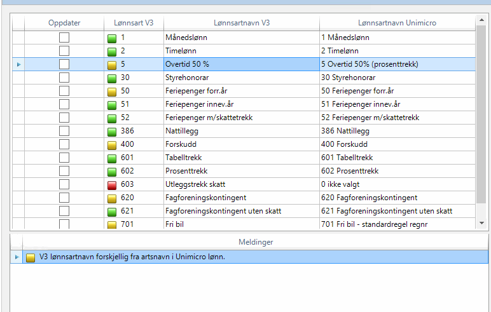Select the Feriepenger m/skattetrekk name cell

tap(241, 118)
